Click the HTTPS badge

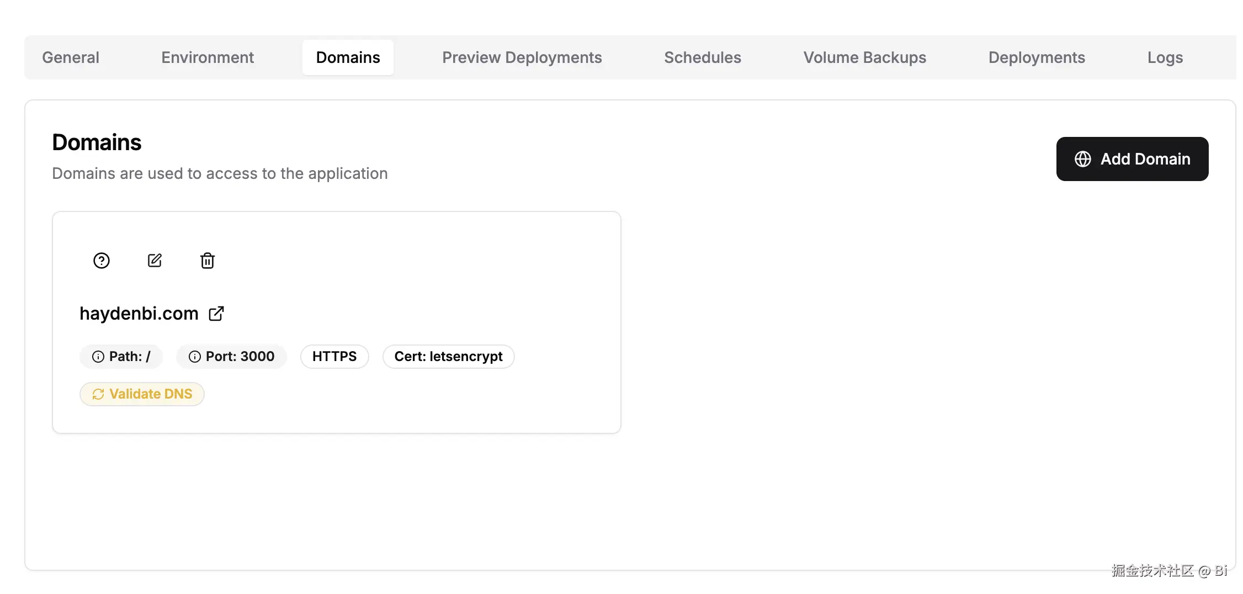(x=334, y=357)
